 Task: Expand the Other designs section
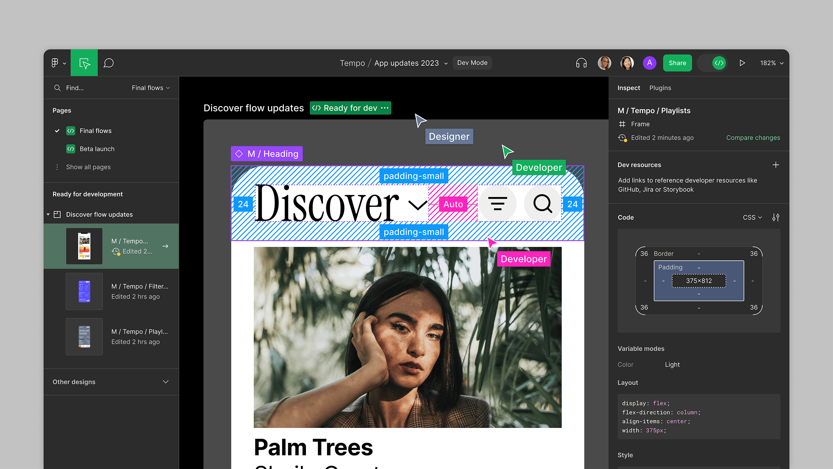(166, 381)
